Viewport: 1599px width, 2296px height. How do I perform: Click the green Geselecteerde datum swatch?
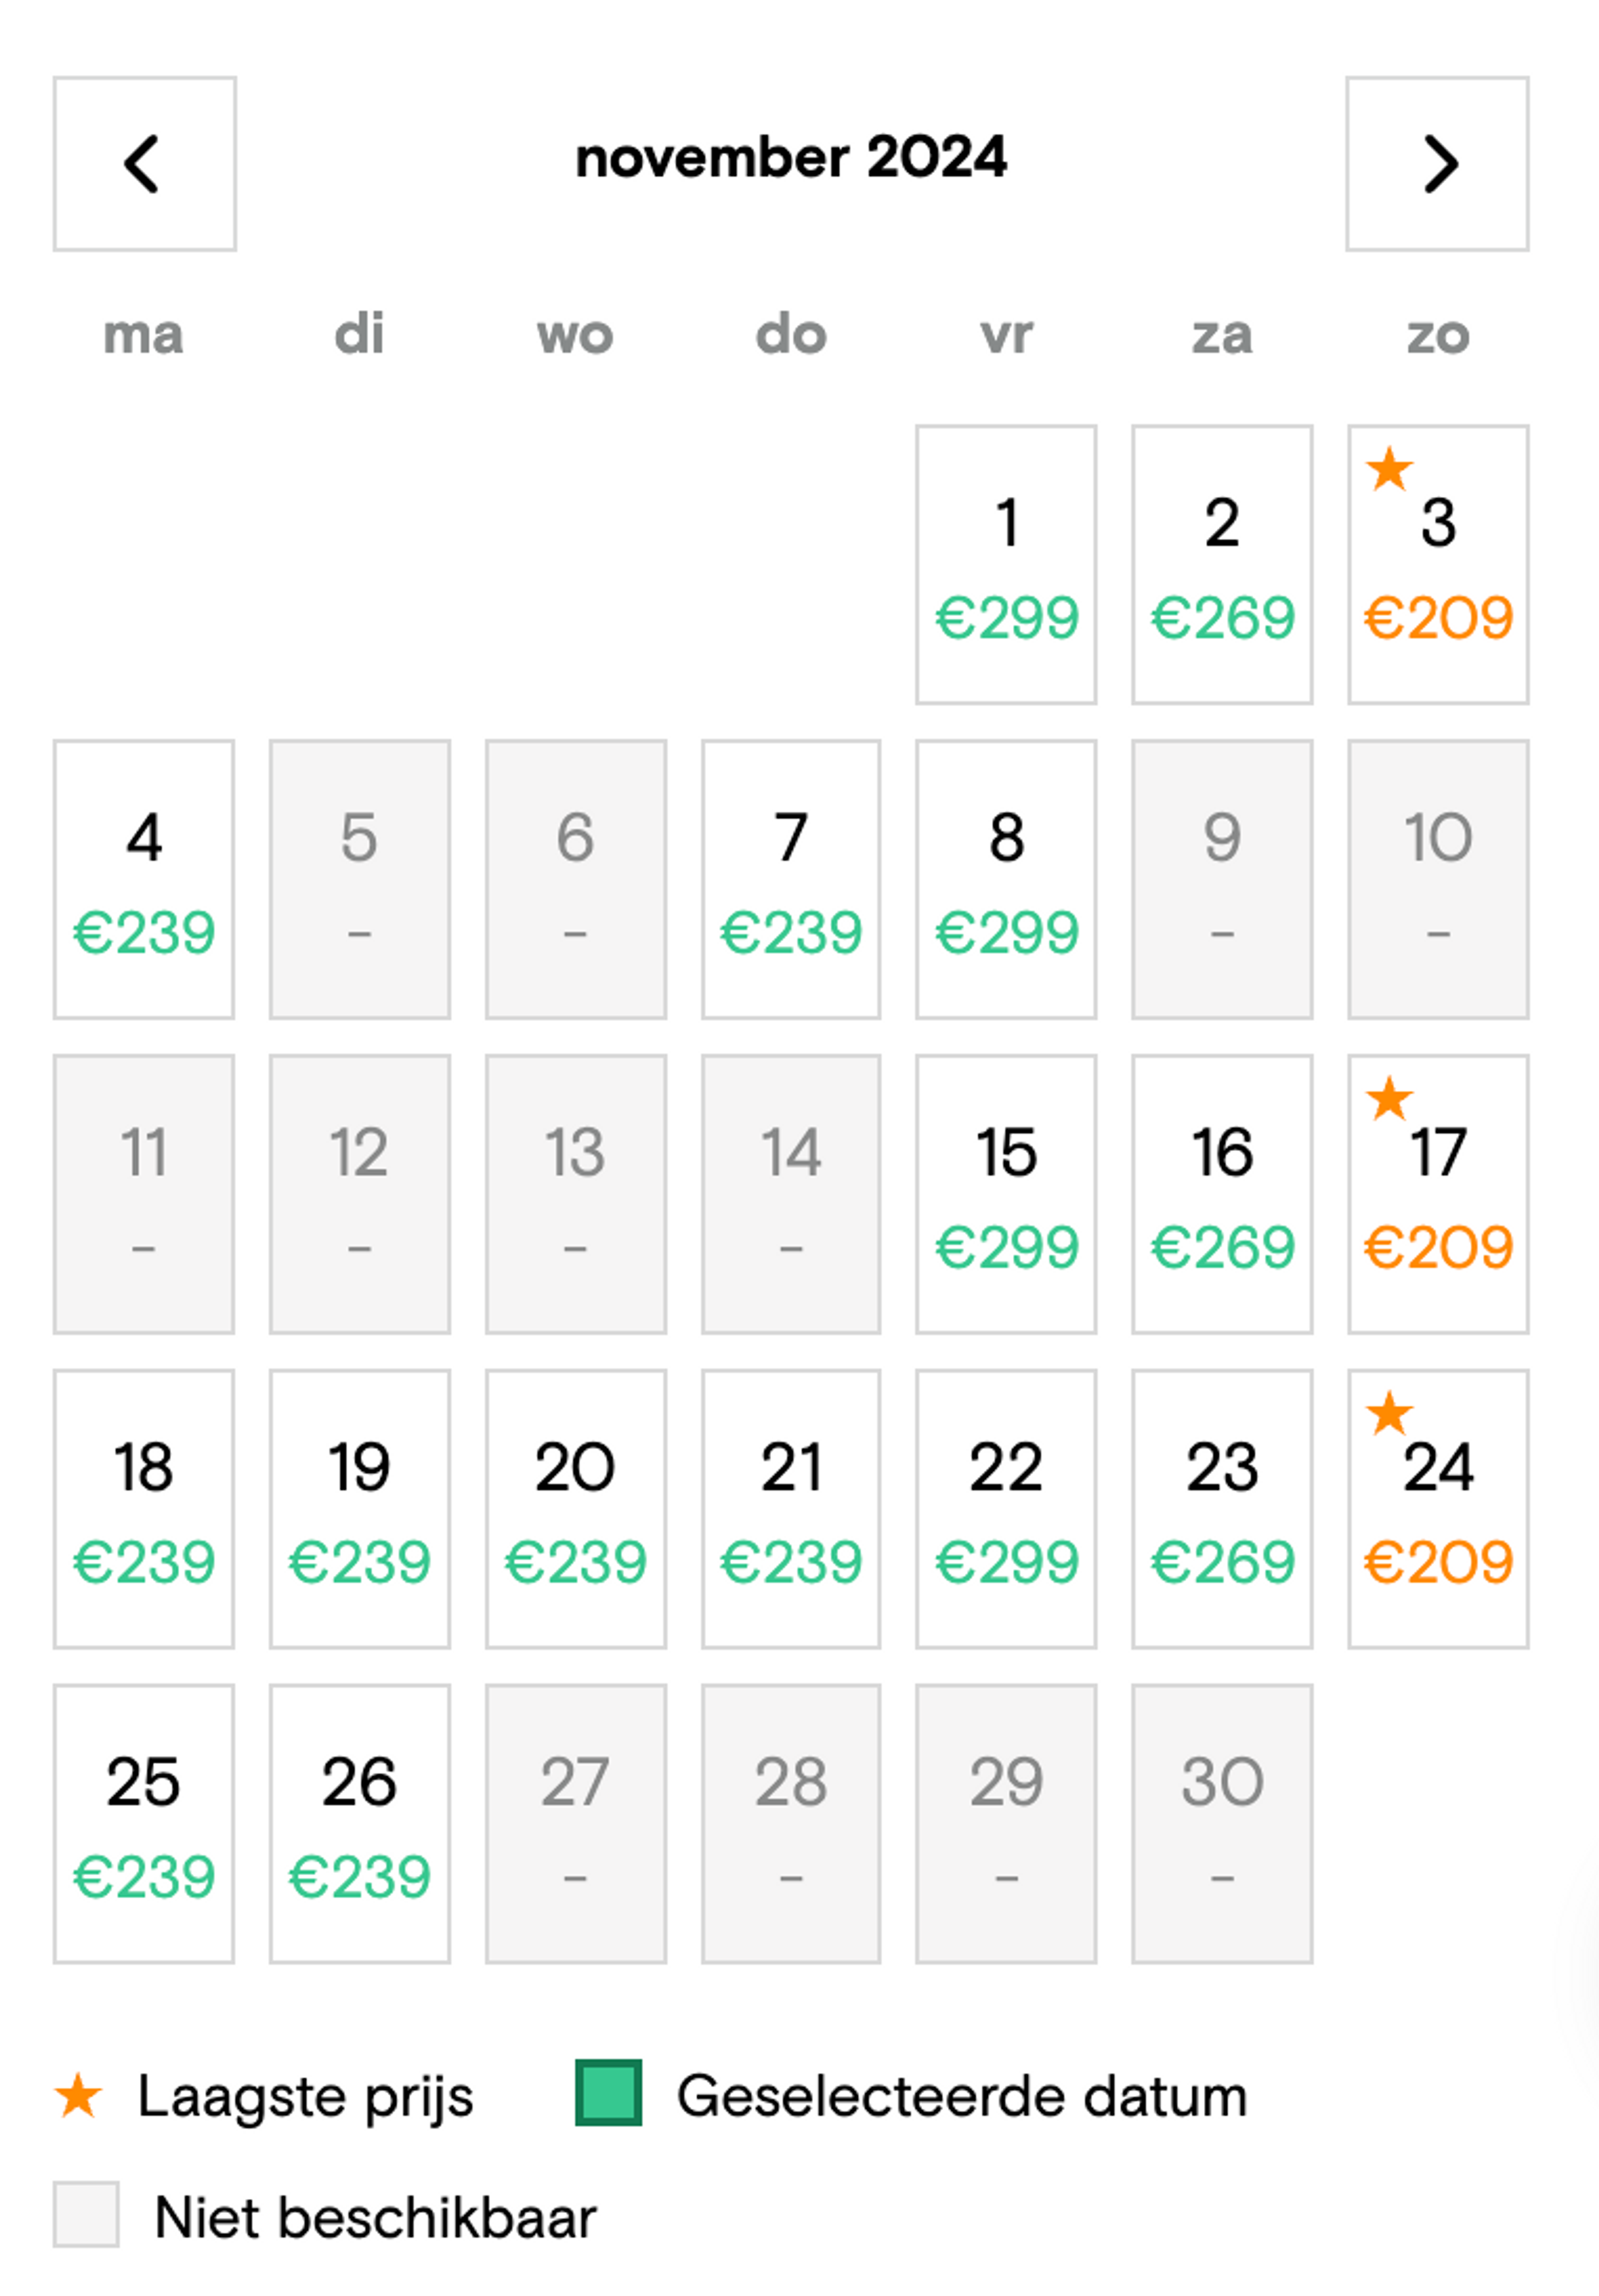pos(608,2093)
